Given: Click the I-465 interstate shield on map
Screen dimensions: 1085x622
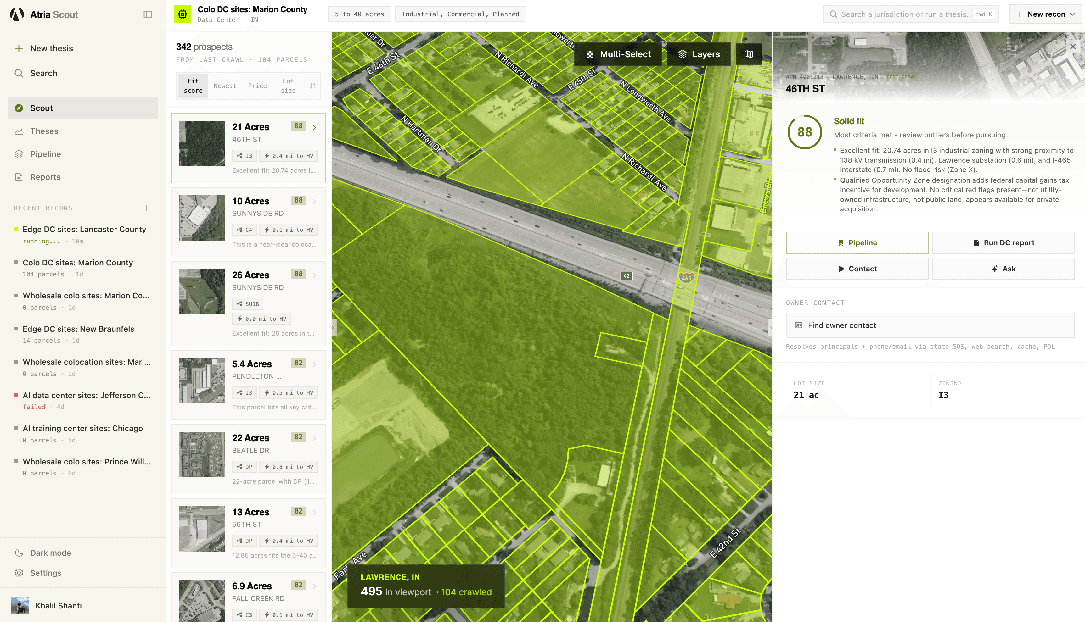Looking at the screenshot, I should pos(686,278).
